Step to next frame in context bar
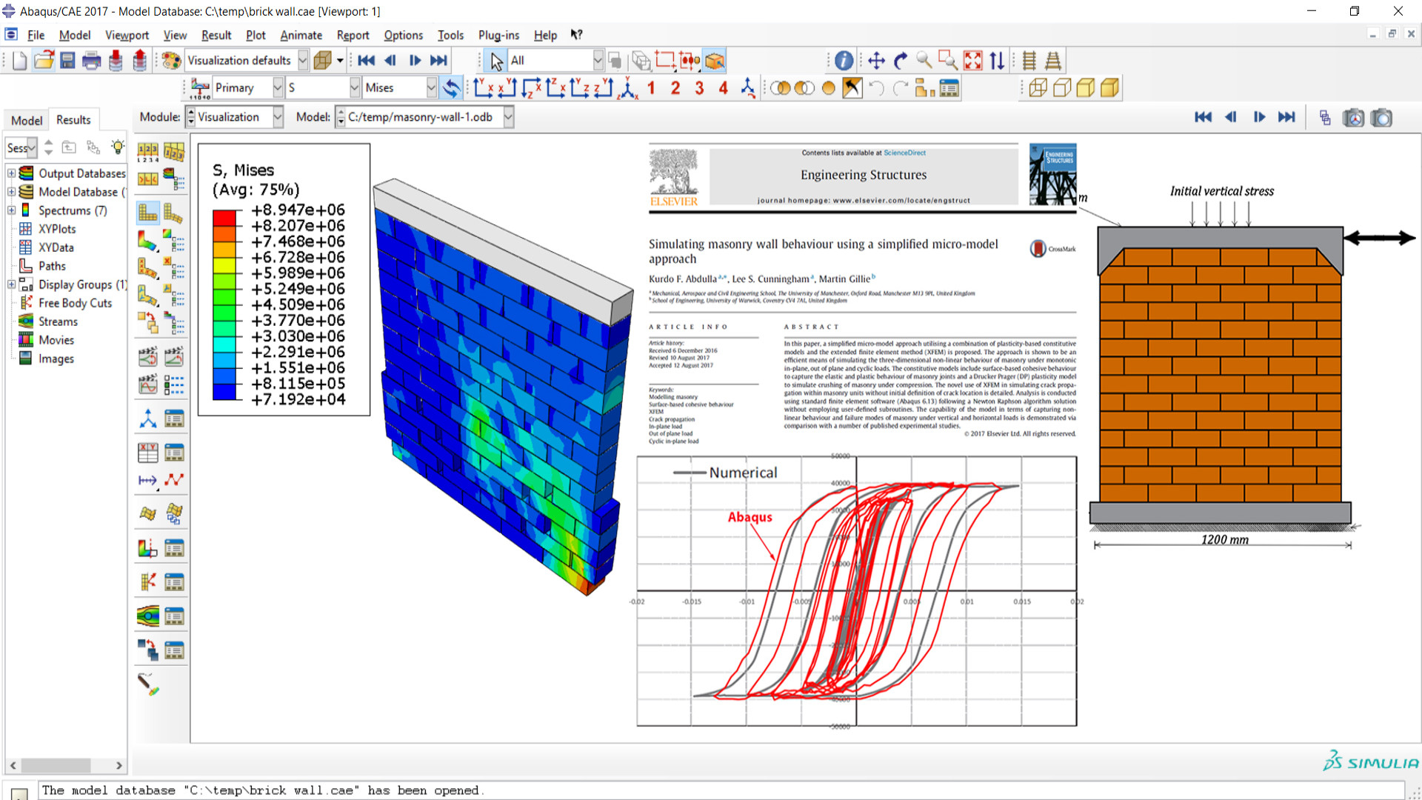1422x800 pixels. (1259, 117)
